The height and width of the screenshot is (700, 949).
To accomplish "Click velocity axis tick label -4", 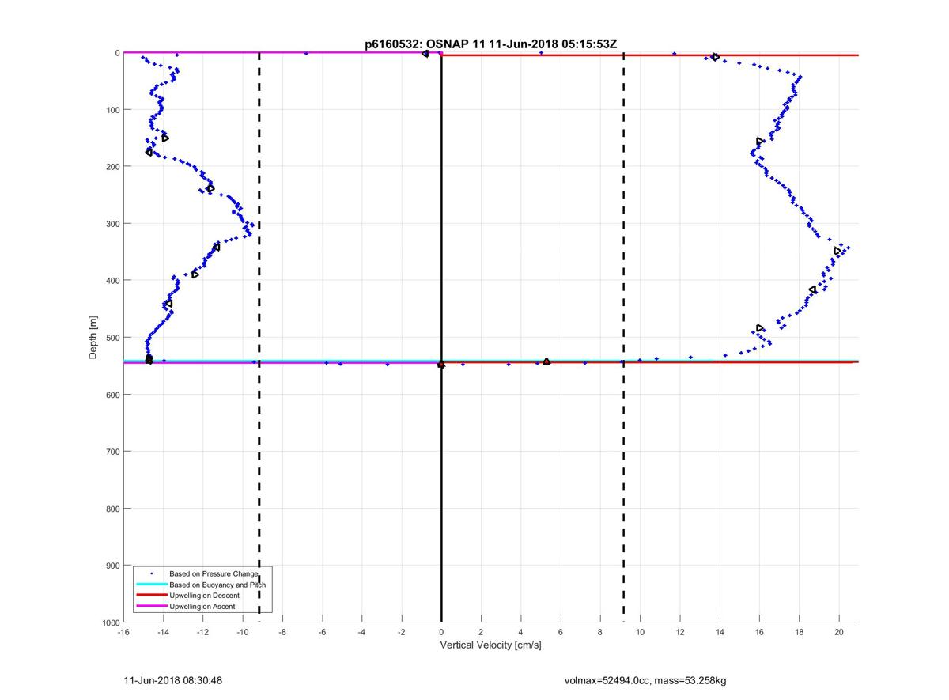I will (361, 632).
